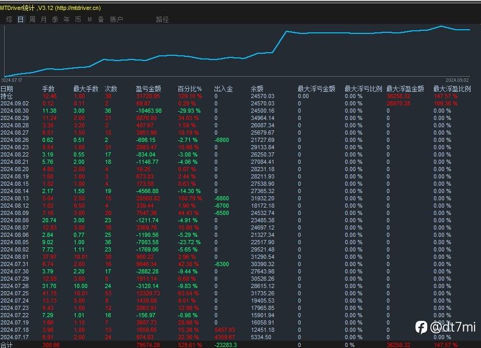
Task: Click the mtdriver.cn URL in the title
Action: click(77, 8)
